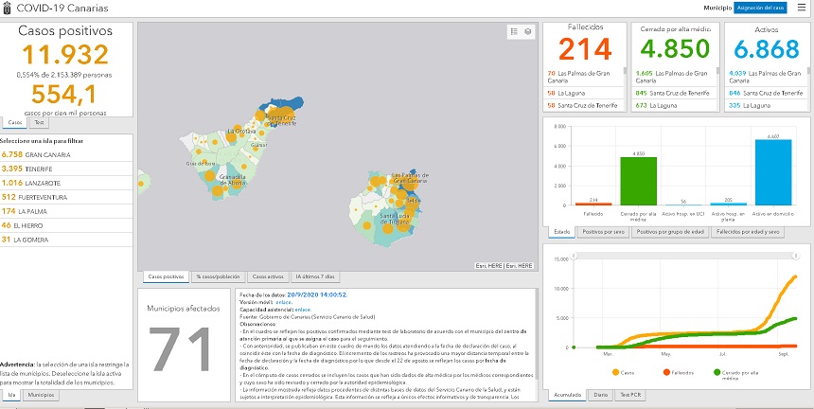Select LANZAROTE in the island list

pyautogui.click(x=38, y=183)
